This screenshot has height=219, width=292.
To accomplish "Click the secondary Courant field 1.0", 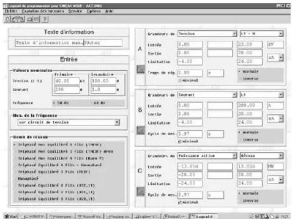I will [104, 89].
